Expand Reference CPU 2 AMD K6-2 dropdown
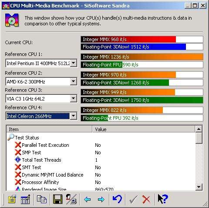The height and width of the screenshot is (208, 209). click(x=74, y=81)
